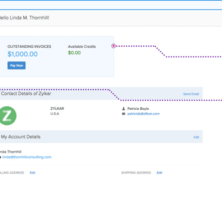Click the $1,000.00 outstanding invoices amount
The width and height of the screenshot is (222, 216).
click(22, 54)
